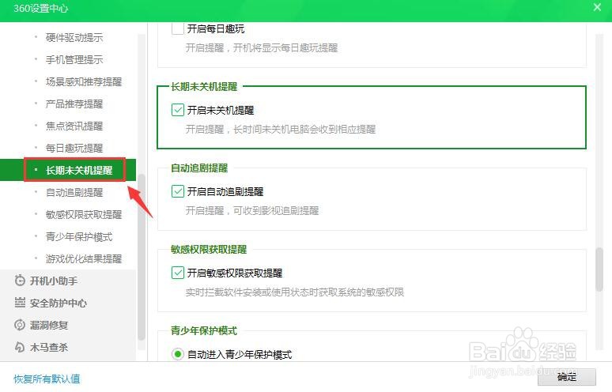This screenshot has width=612, height=392.
Task: Open the 木马查杀 section
Action: [x=49, y=347]
